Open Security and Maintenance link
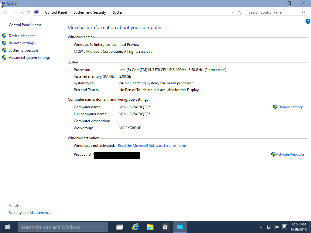Screen dimensions: 311x233 click(29, 213)
